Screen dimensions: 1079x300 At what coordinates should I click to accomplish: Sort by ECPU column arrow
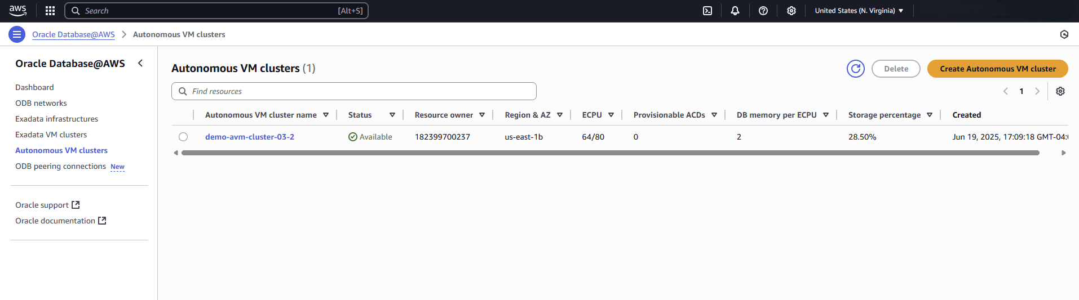611,115
